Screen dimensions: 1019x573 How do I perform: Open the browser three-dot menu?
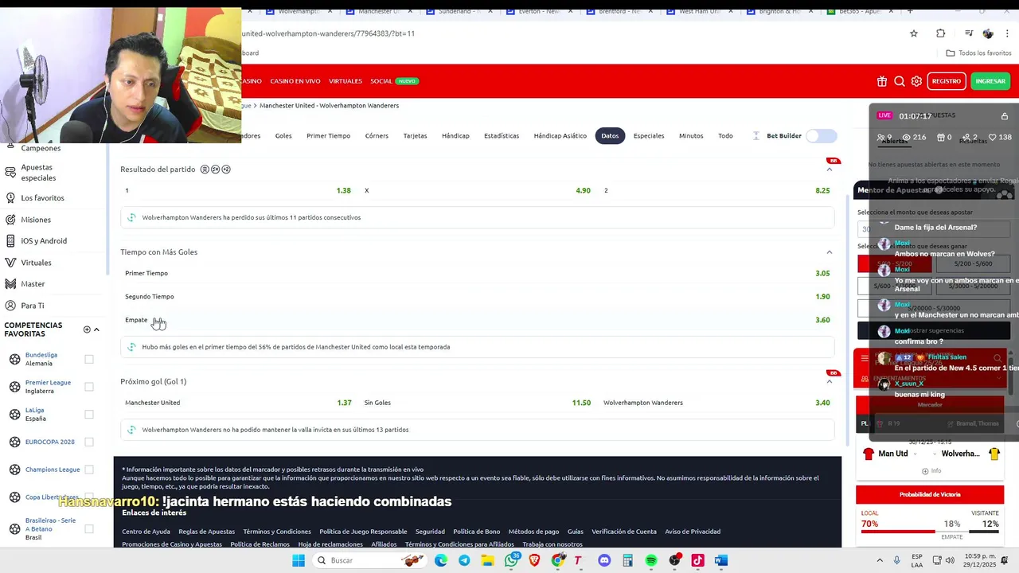pyautogui.click(x=1007, y=33)
